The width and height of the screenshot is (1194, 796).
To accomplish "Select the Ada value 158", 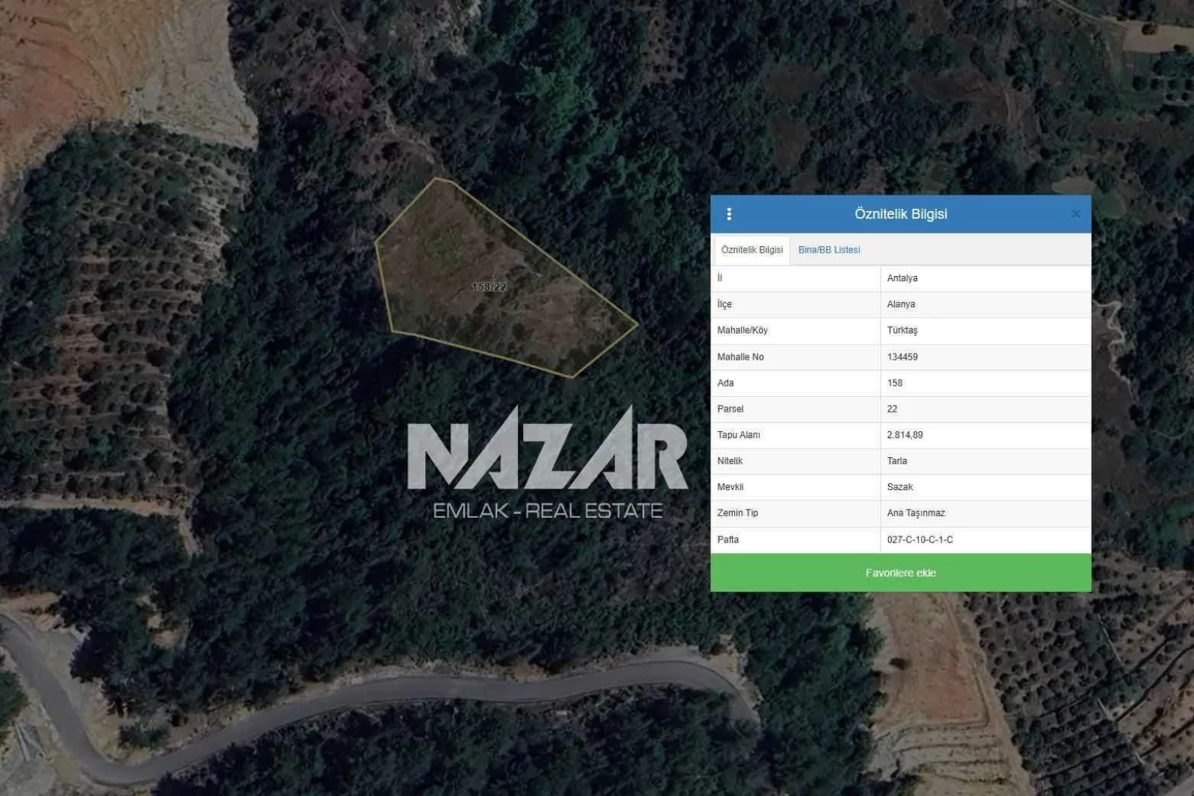I will point(895,383).
